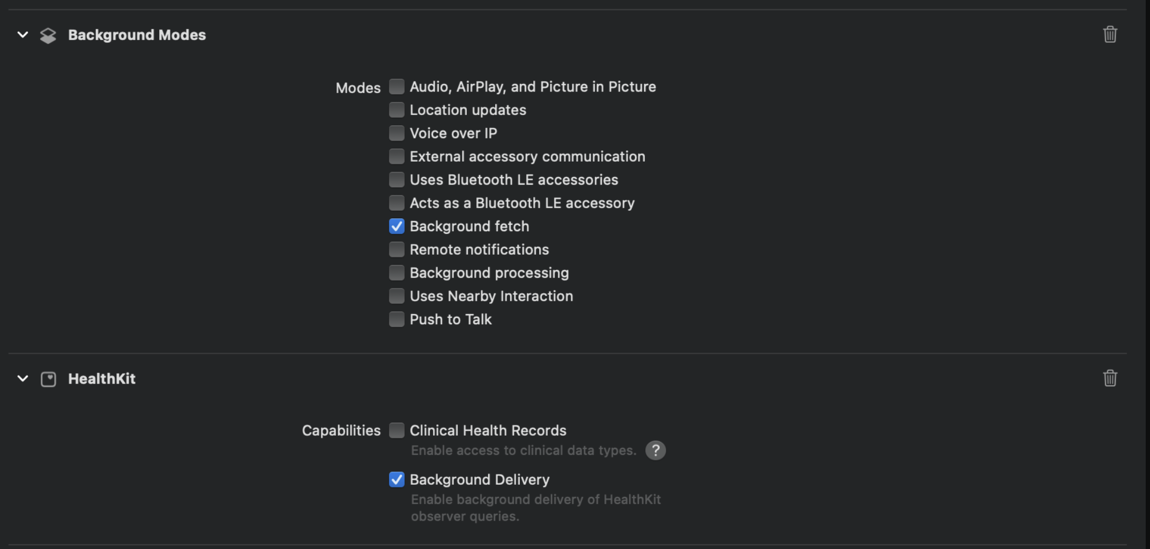This screenshot has width=1150, height=549.
Task: Tick External accessory communication checkbox
Action: (x=397, y=156)
